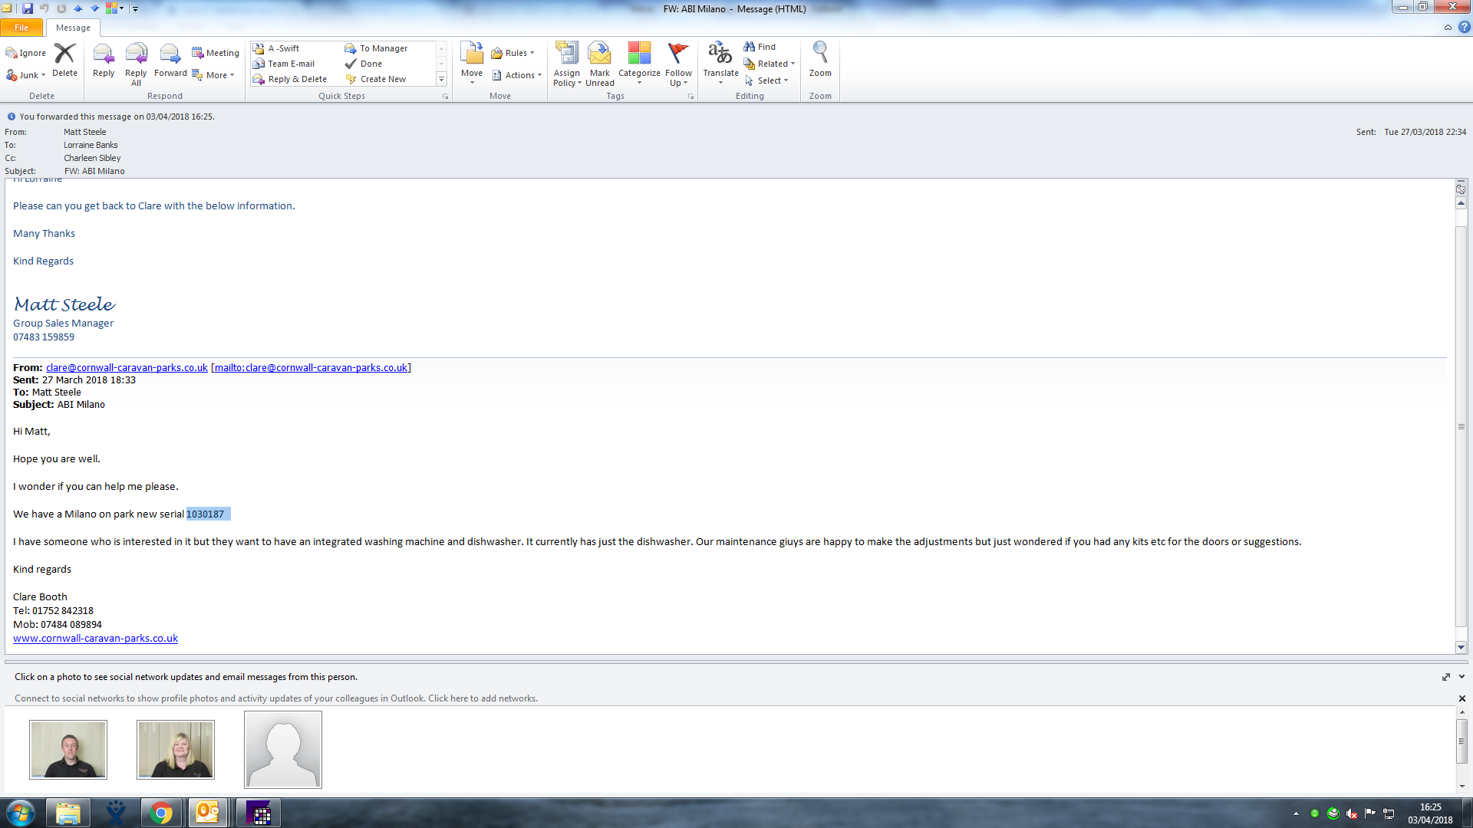Close the social networks info bar
This screenshot has height=828, width=1473.
click(x=1462, y=698)
